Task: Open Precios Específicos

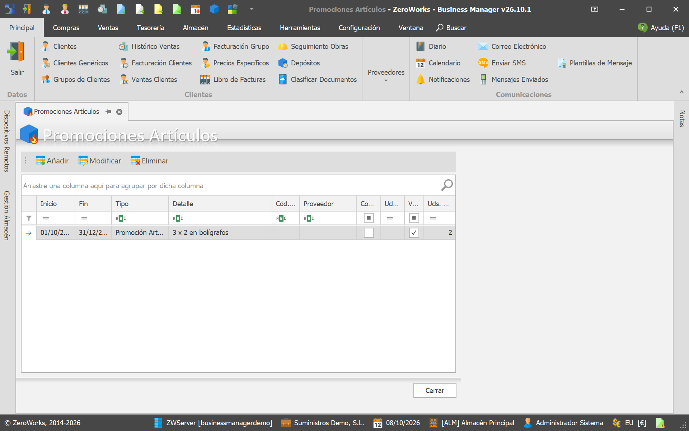Action: pos(235,63)
